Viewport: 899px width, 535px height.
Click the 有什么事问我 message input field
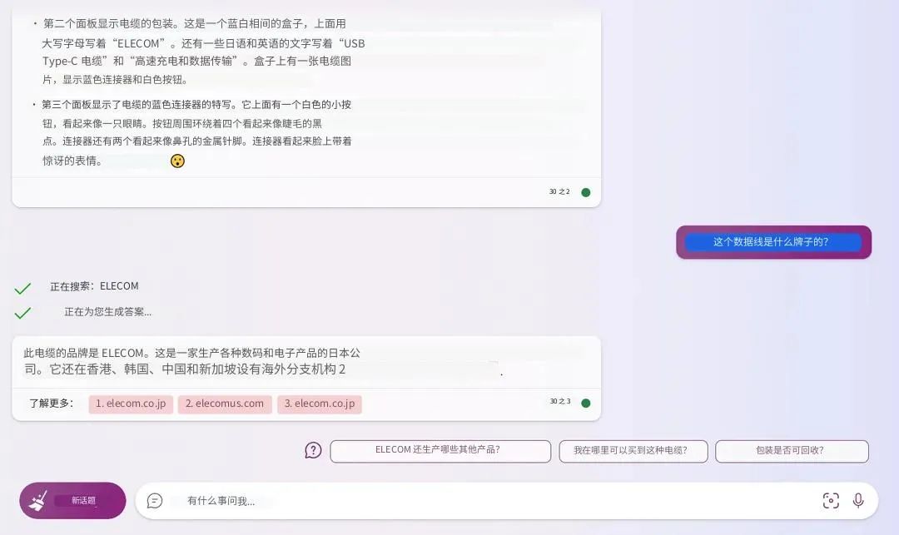(483, 501)
